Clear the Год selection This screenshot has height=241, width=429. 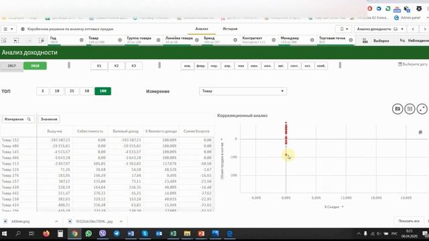81,40
